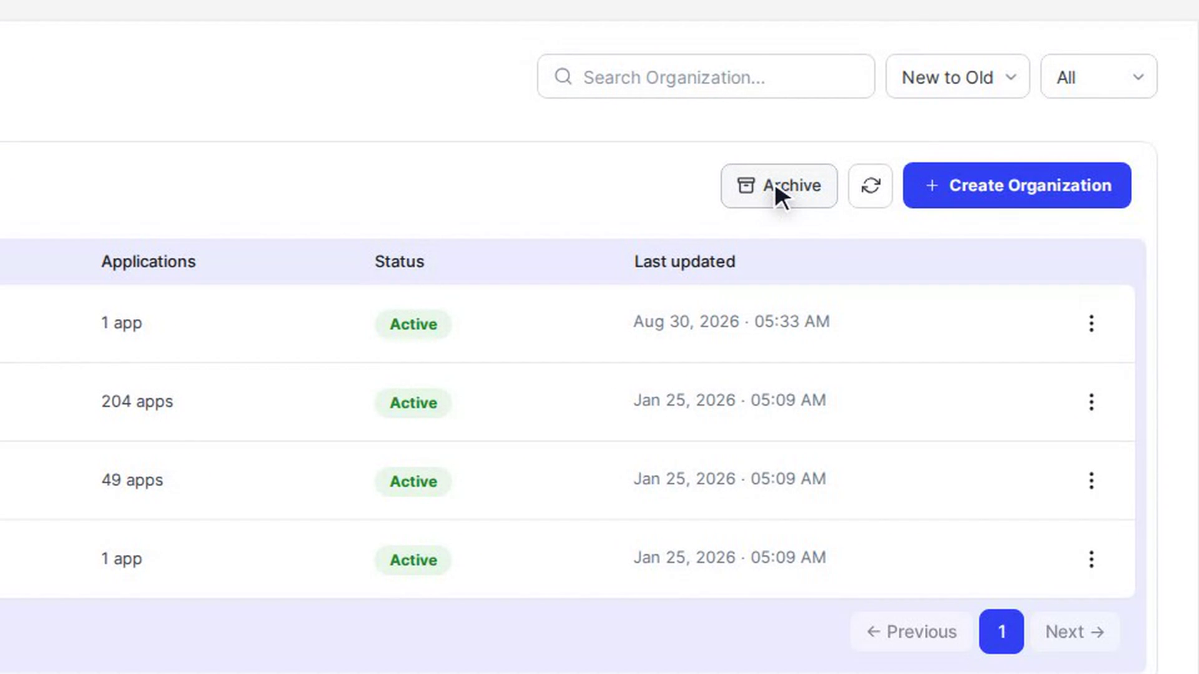Screen dimensions: 1199x674
Task: Open row menu for Aug 30, 2026 entry
Action: pyautogui.click(x=1091, y=323)
